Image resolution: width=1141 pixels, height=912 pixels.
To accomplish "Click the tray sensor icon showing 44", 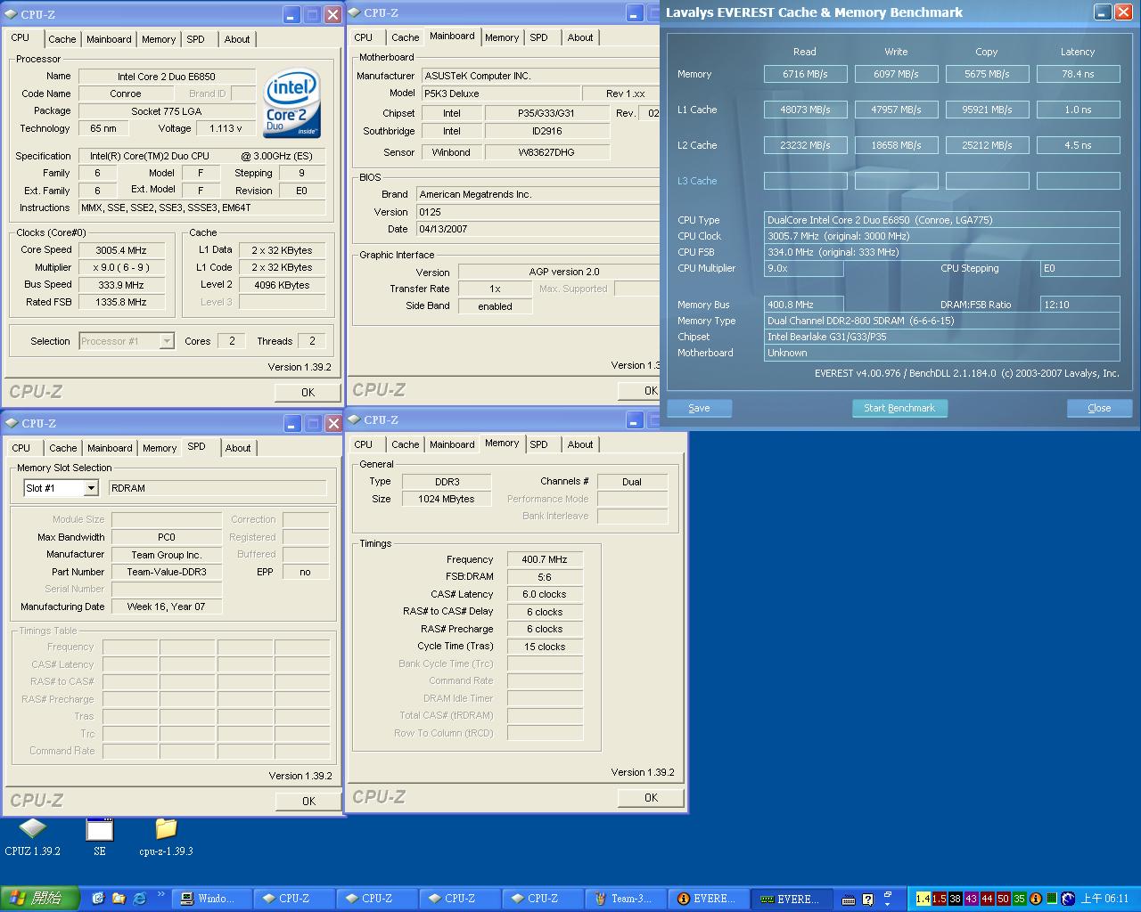I will point(987,899).
